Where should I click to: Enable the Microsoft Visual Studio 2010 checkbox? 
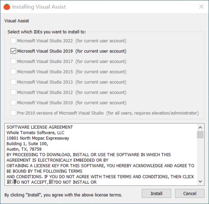pyautogui.click(x=13, y=103)
